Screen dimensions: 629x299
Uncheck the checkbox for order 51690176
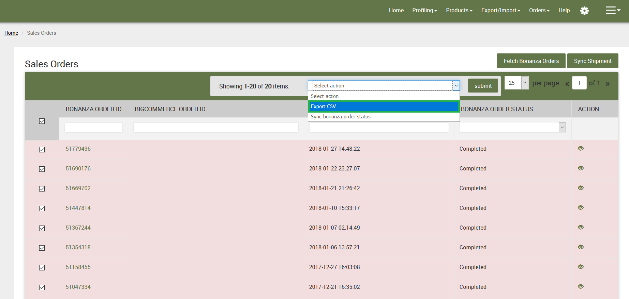pos(42,169)
